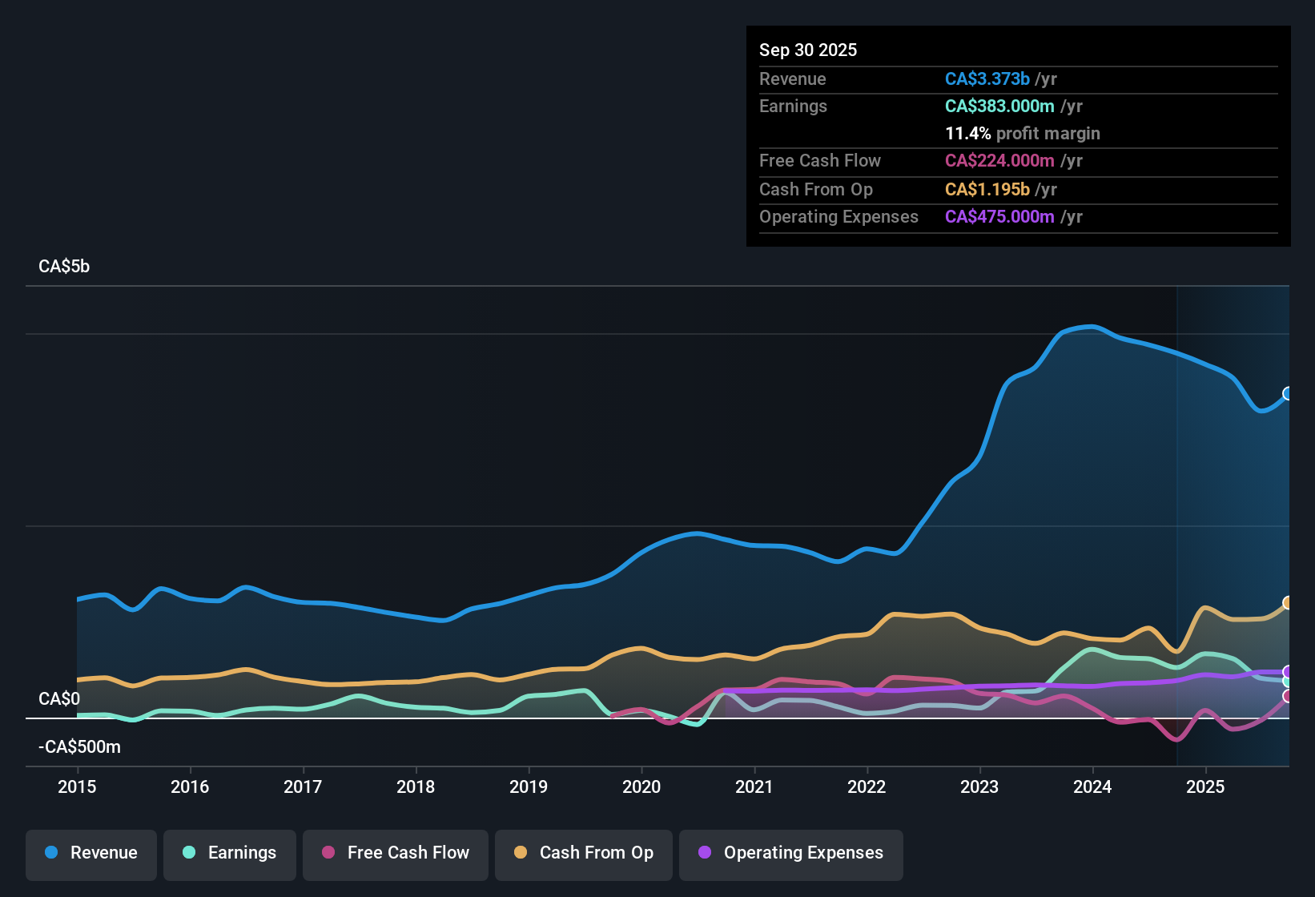This screenshot has height=897, width=1315.
Task: Click the teal Earnings legend dot
Action: [189, 853]
